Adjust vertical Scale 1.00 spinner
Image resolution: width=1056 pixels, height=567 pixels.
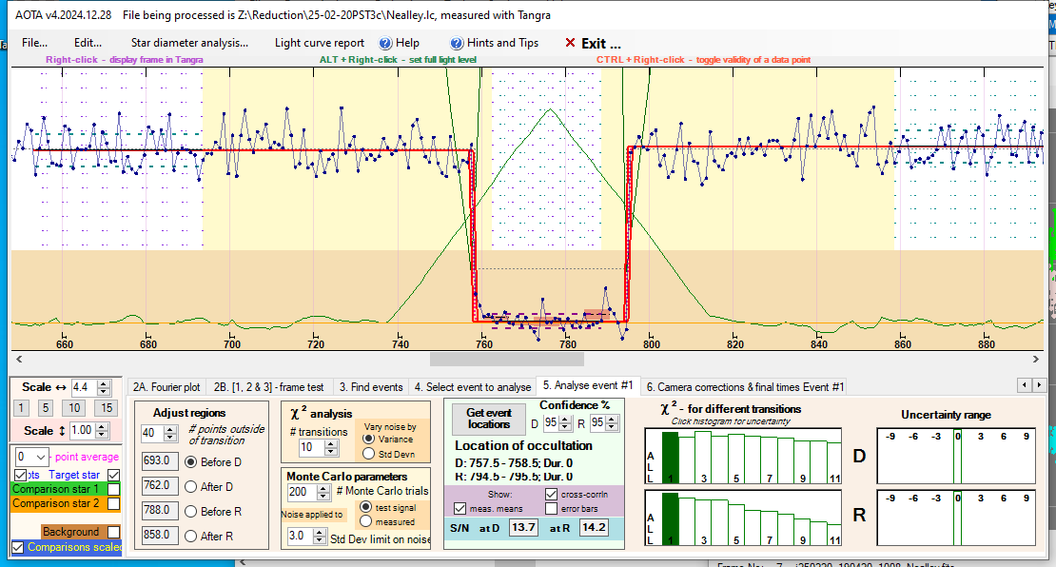coord(102,430)
